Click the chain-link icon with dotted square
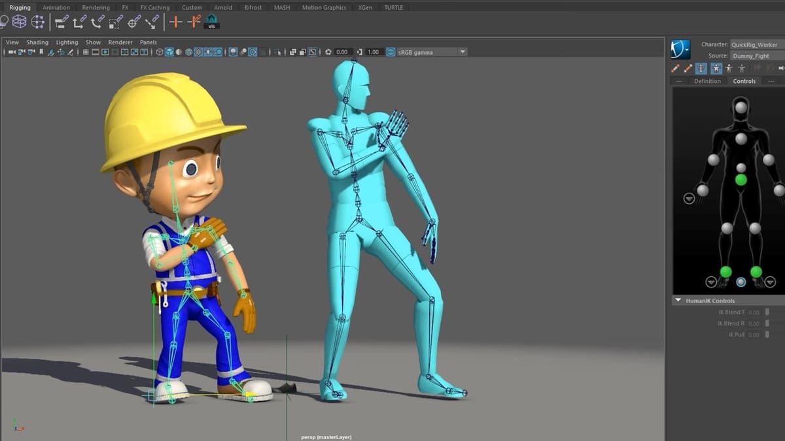Screen dimensions: 785x441 (116, 22)
